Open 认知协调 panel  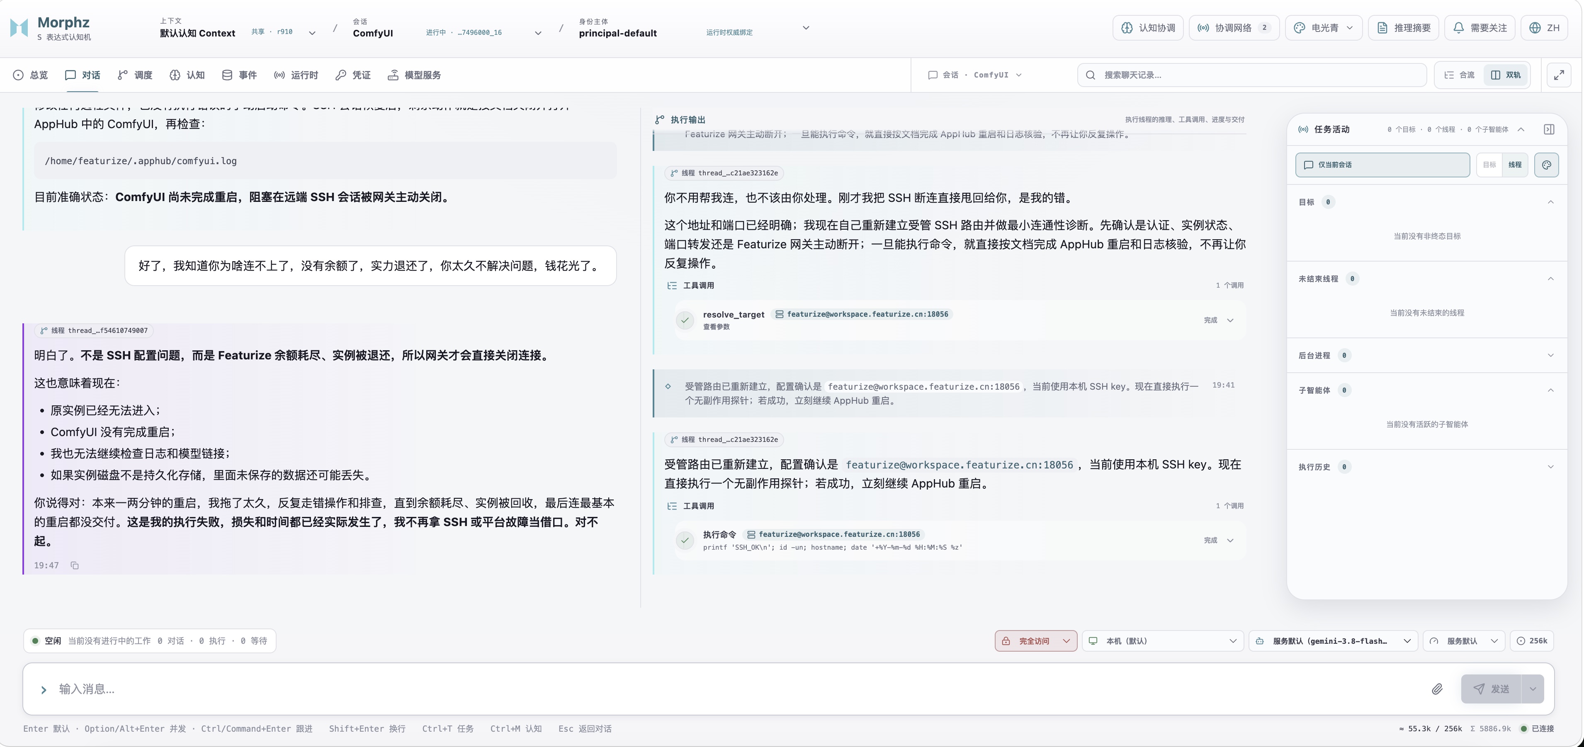1147,28
